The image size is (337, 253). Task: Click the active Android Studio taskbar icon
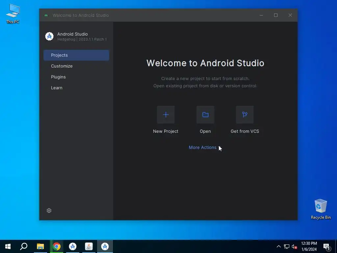pos(105,246)
